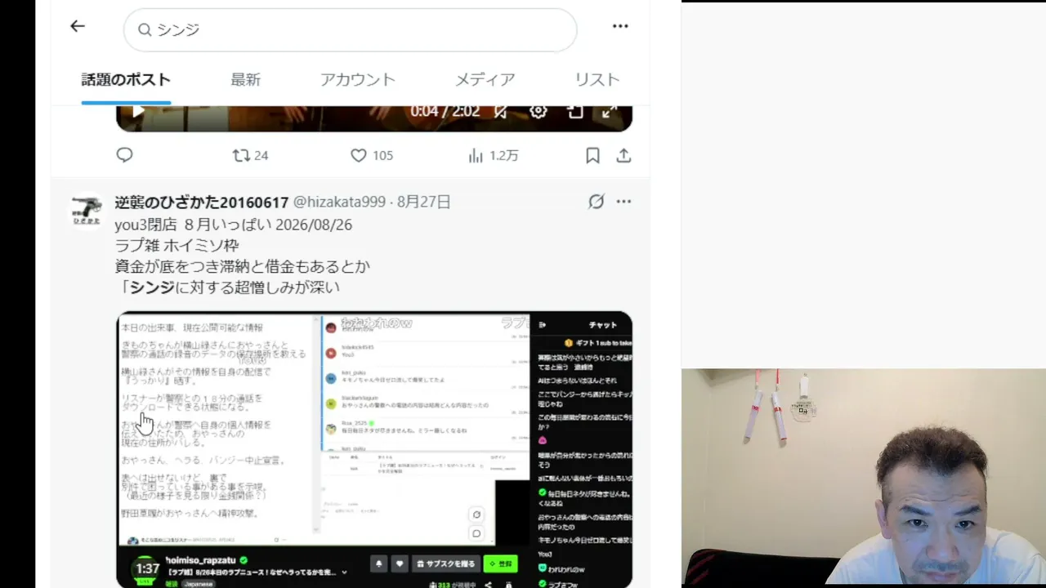The width and height of the screenshot is (1046, 588).
Task: Open the リスト tab
Action: pos(597,79)
